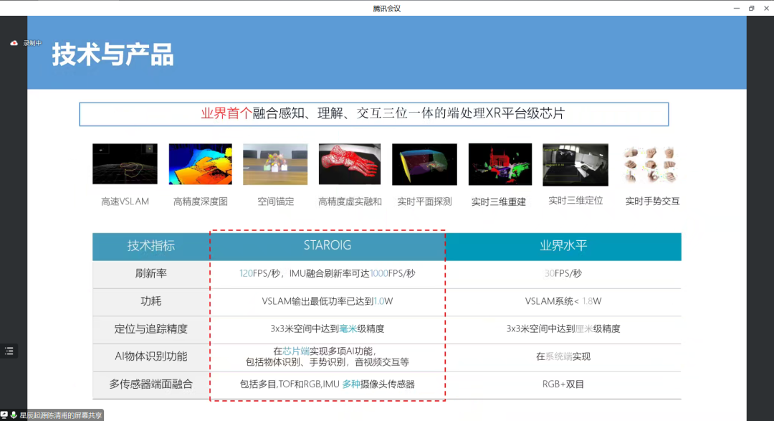Viewport: 774px width, 421px height.
Task: Click the cell 3x3米空间中达到毫米级精度
Action: [328, 329]
